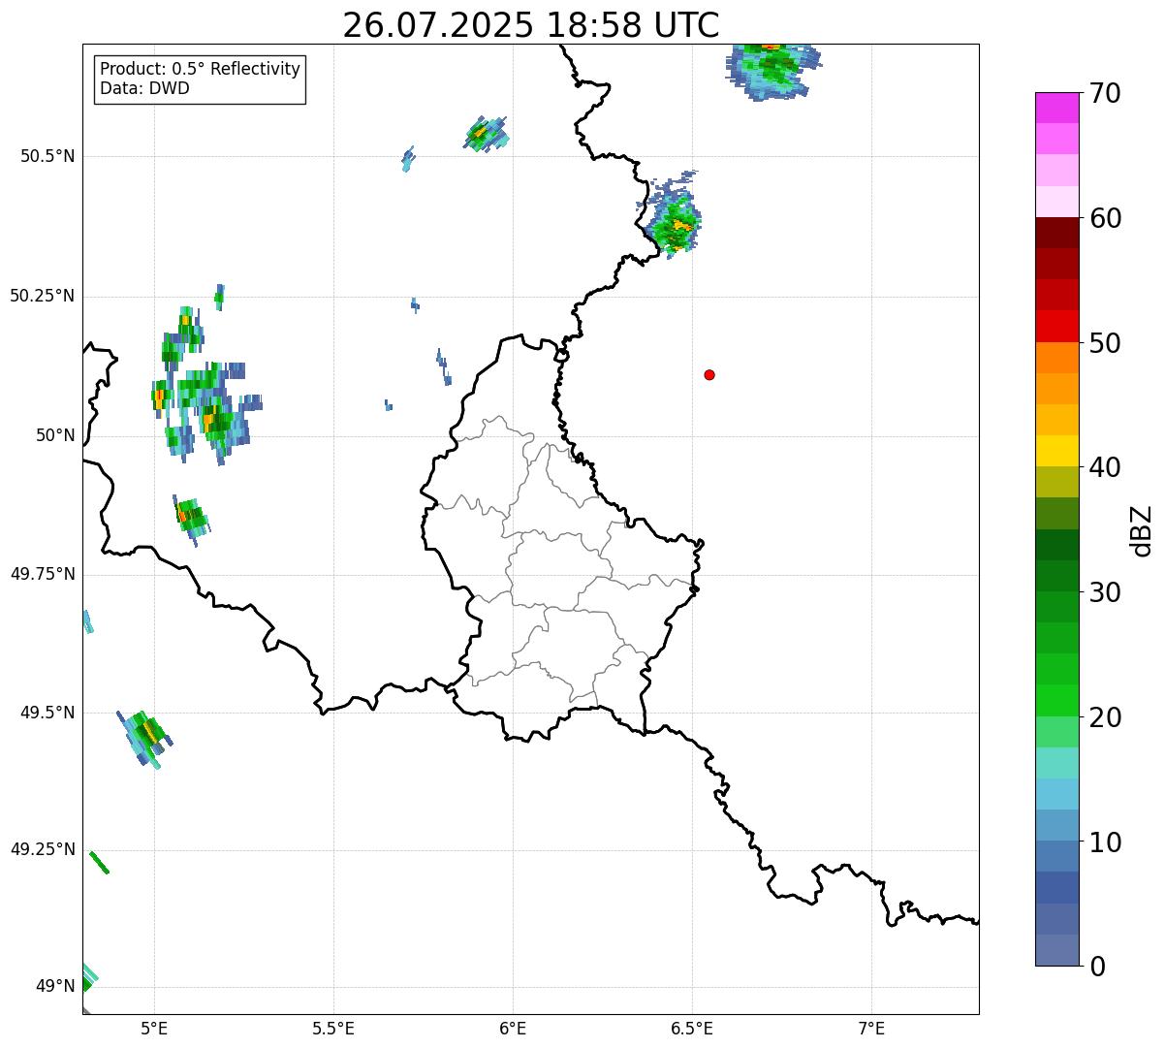Click the '50.5°N' latitude tick label
Screen dimensions: 1165x1048
click(47, 156)
